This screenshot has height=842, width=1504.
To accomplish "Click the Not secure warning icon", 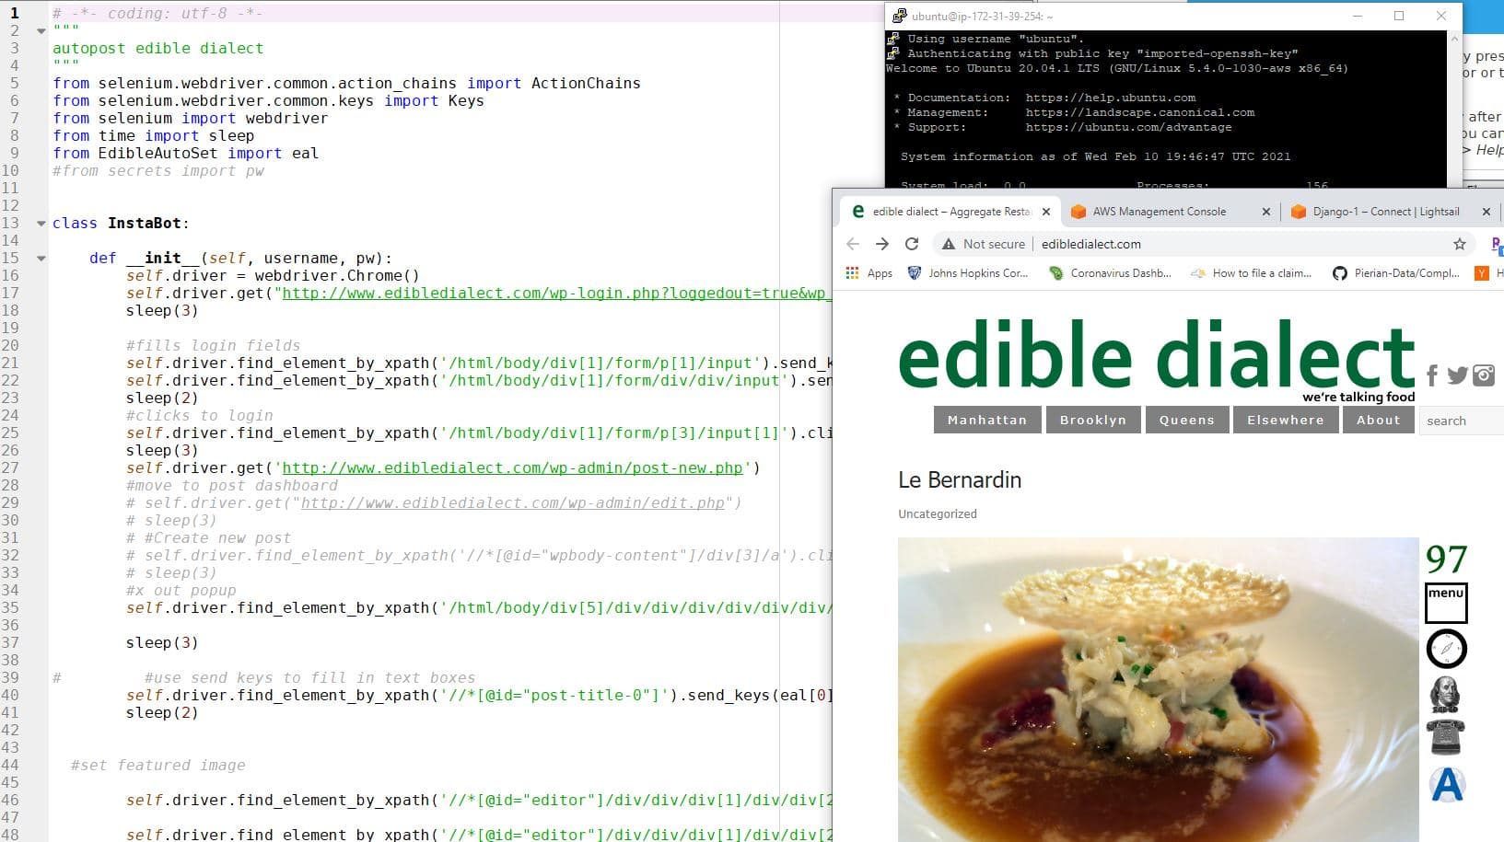I will point(949,244).
